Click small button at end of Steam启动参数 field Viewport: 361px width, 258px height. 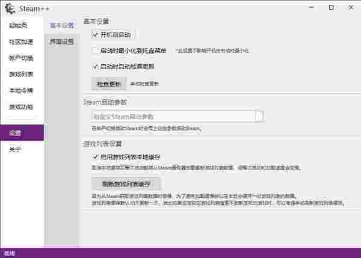coord(259,117)
